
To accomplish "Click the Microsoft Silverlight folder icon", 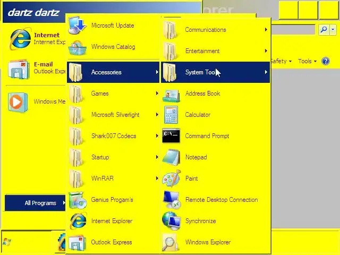I will tap(76, 115).
